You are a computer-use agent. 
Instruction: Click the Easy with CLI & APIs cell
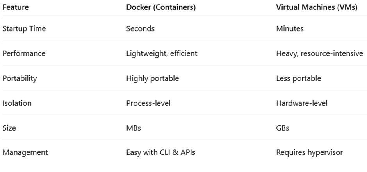click(160, 152)
